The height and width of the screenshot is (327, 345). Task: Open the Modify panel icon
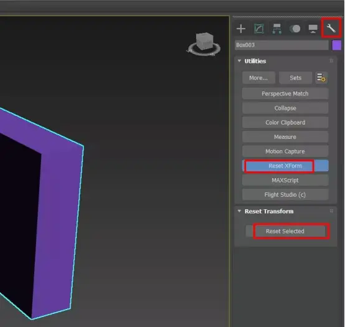click(259, 29)
